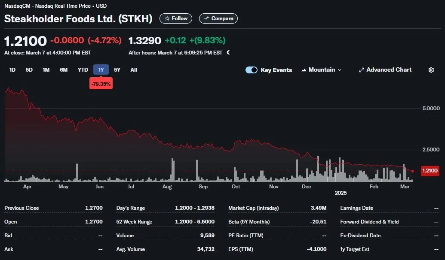Image resolution: width=445 pixels, height=260 pixels.
Task: Click the Steakholder Foods Ltd. (STKH) title
Action: click(78, 19)
